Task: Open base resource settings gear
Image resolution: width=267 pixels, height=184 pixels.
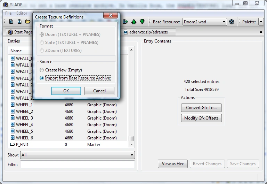Action: click(232, 22)
